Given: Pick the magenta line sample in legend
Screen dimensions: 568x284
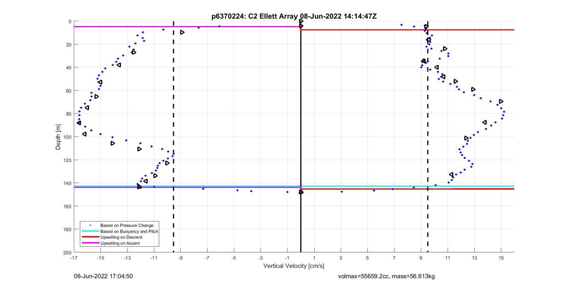Looking at the screenshot, I should [x=90, y=243].
